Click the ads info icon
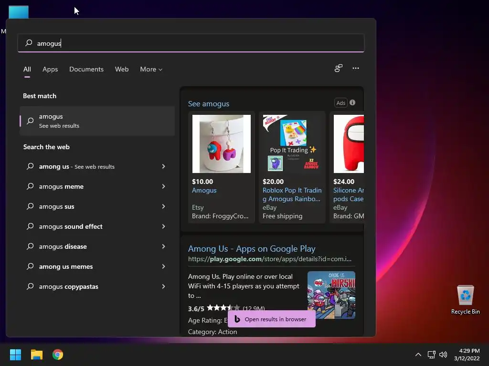 352,102
